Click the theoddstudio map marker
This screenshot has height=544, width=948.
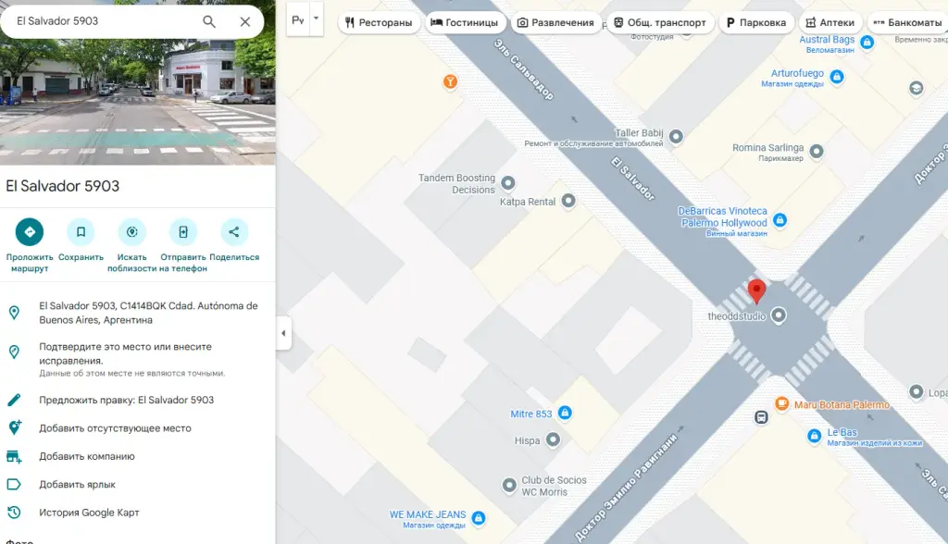coord(779,315)
